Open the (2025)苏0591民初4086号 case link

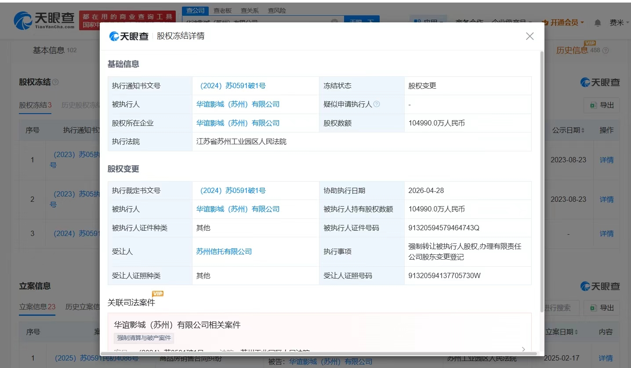click(x=97, y=358)
